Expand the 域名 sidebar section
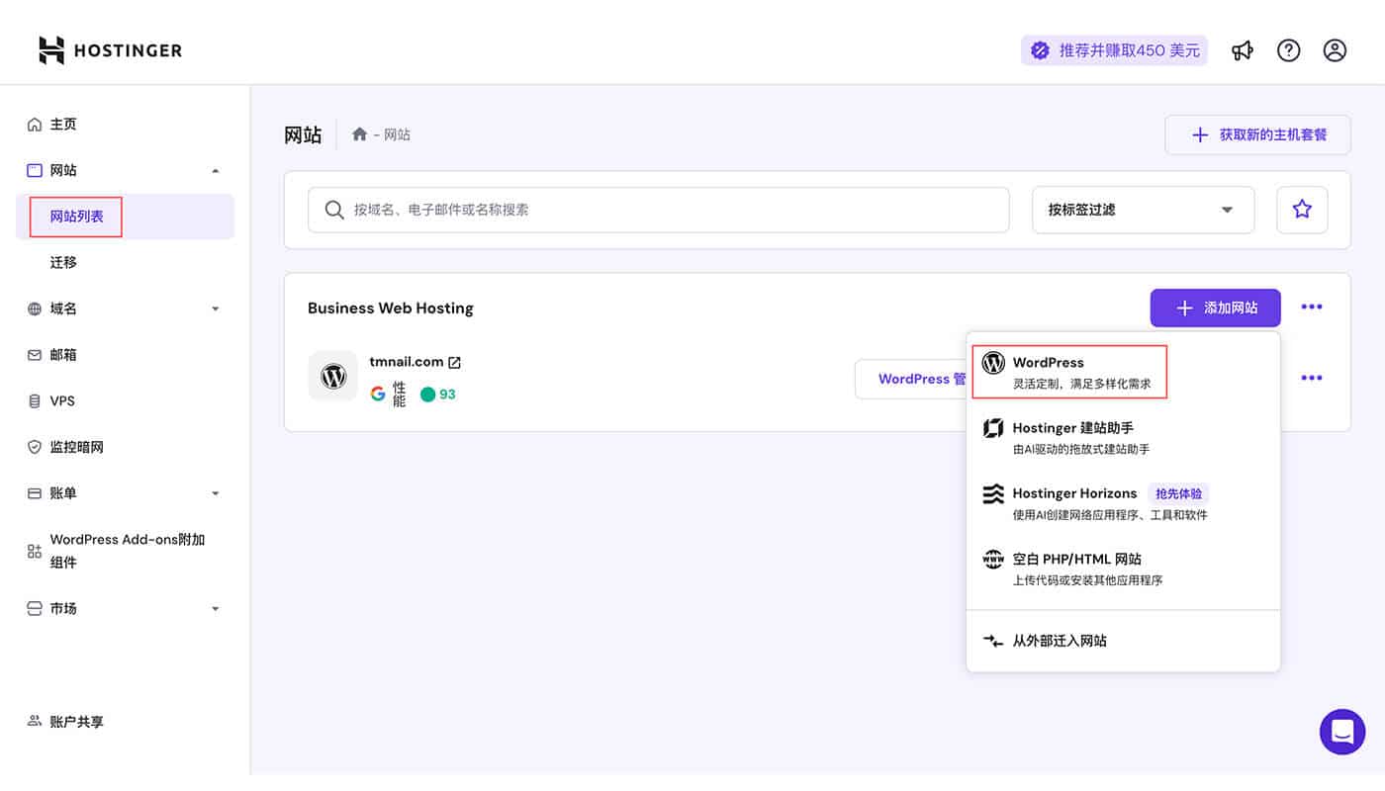 [x=215, y=308]
